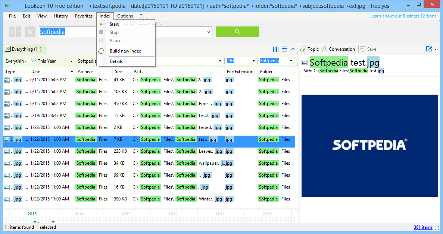Click the image icon of 41 KB row
Image resolution: width=443 pixels, height=234 pixels.
click(x=7, y=80)
